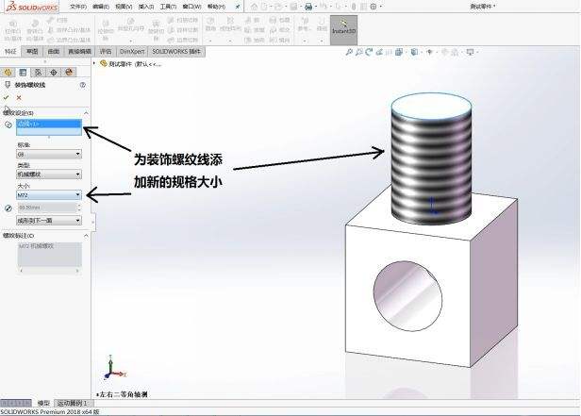
Task: Open the 窗口(W) menu
Action: tap(191, 7)
